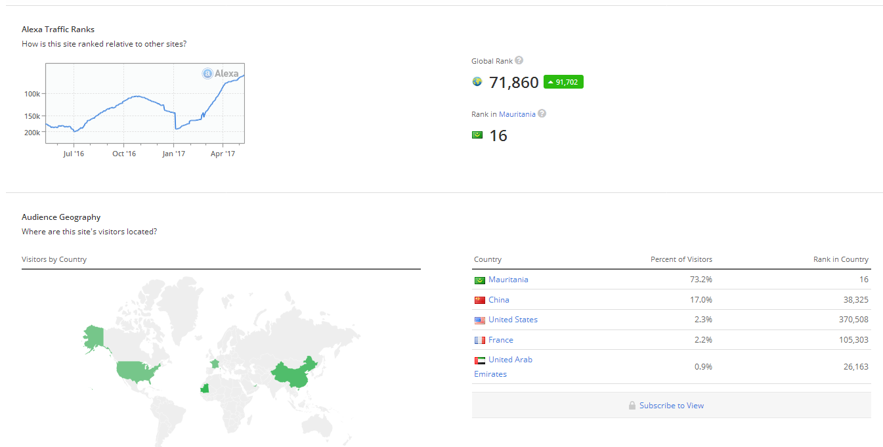Click the Mauritania flag next to rank 16
The height and width of the screenshot is (447, 883).
point(477,135)
